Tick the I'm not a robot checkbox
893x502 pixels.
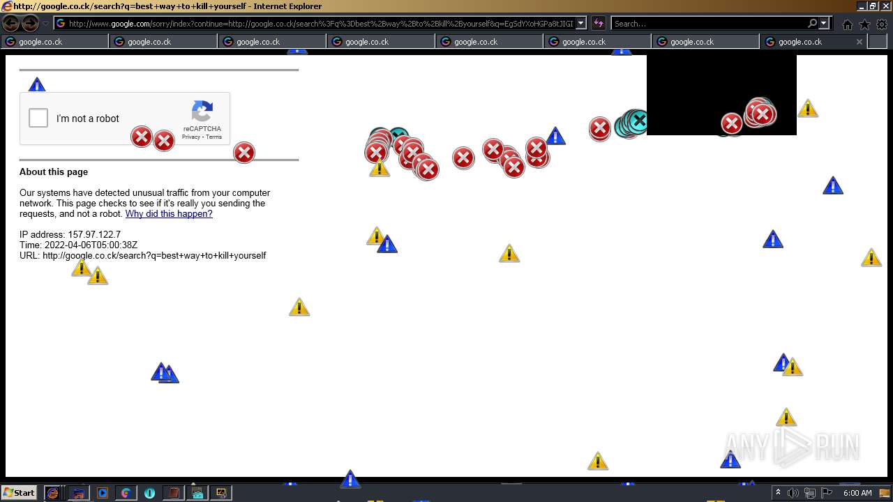pyautogui.click(x=38, y=118)
